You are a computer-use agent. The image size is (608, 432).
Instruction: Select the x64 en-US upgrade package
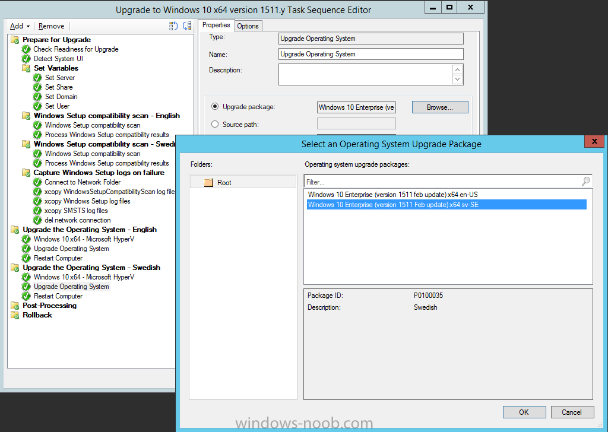pyautogui.click(x=393, y=195)
